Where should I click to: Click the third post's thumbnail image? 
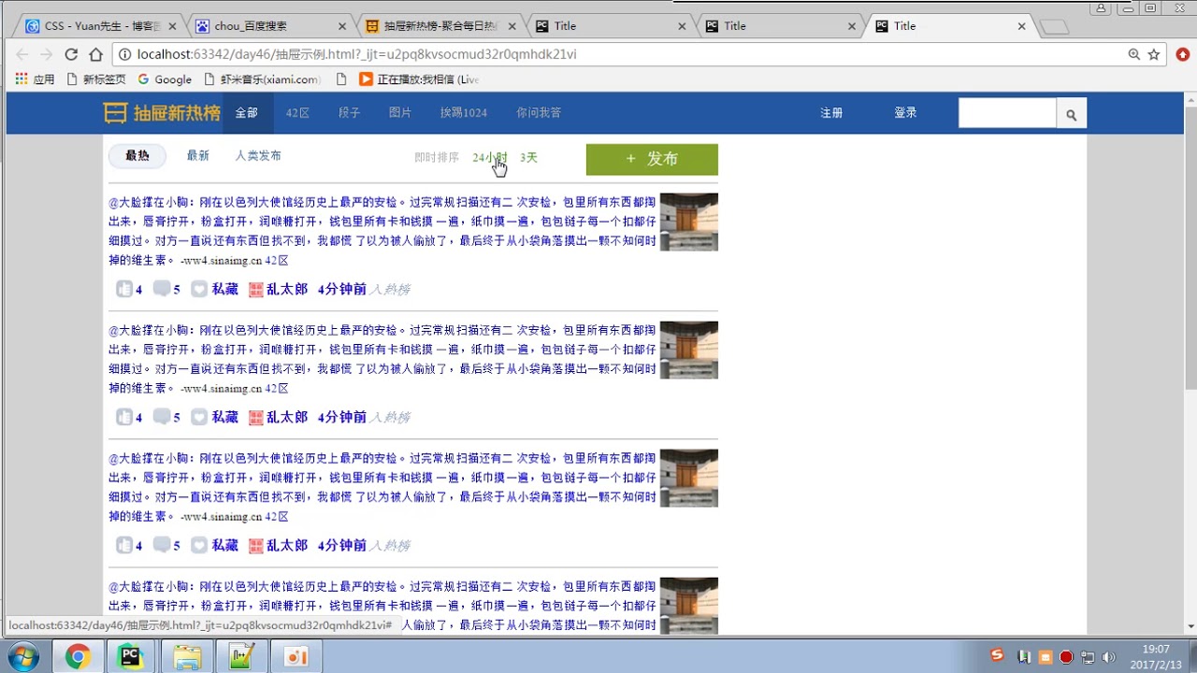[x=688, y=478]
